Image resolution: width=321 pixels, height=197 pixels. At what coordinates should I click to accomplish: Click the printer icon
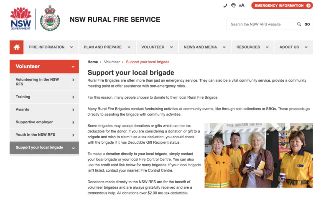233,5
